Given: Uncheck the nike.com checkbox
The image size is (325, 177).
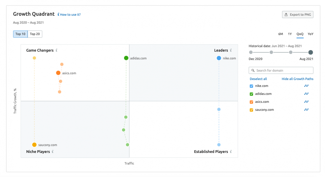Looking at the screenshot, I should point(251,86).
